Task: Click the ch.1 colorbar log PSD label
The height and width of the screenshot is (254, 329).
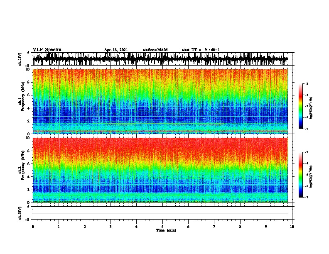Action: [x=311, y=108]
